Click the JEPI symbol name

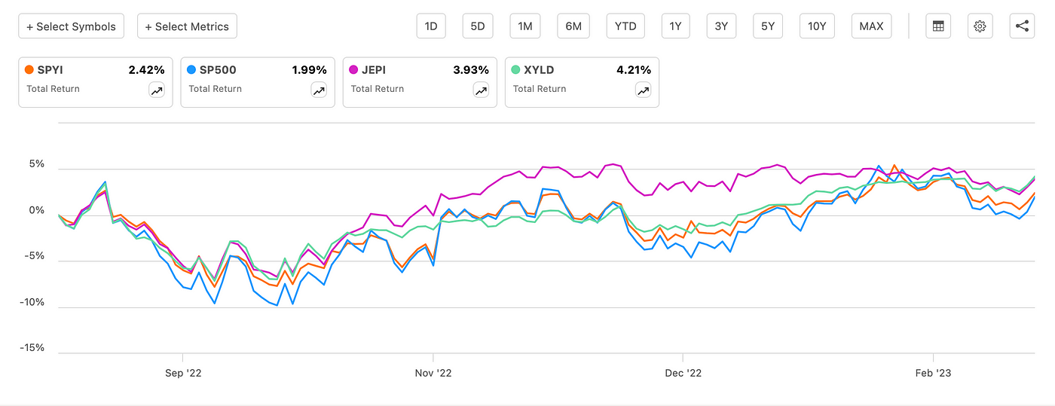point(375,70)
